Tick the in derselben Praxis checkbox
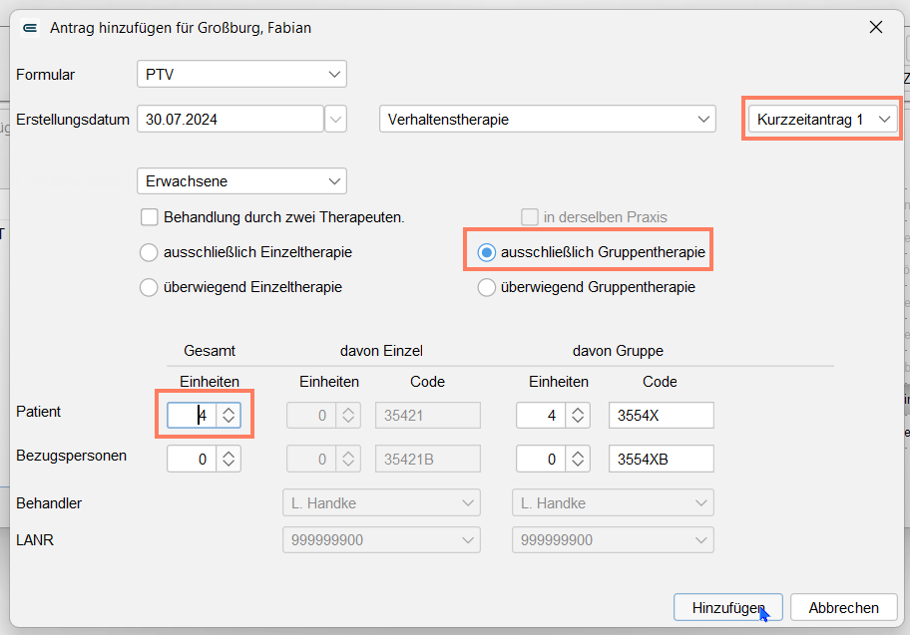Viewport: 910px width, 635px height. [529, 217]
